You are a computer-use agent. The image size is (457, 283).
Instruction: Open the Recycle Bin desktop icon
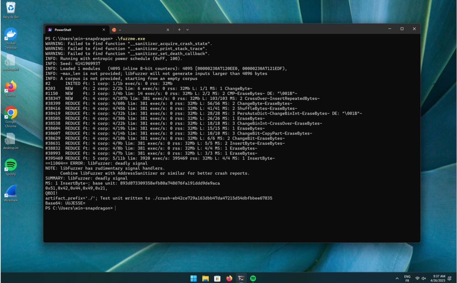pyautogui.click(x=11, y=10)
